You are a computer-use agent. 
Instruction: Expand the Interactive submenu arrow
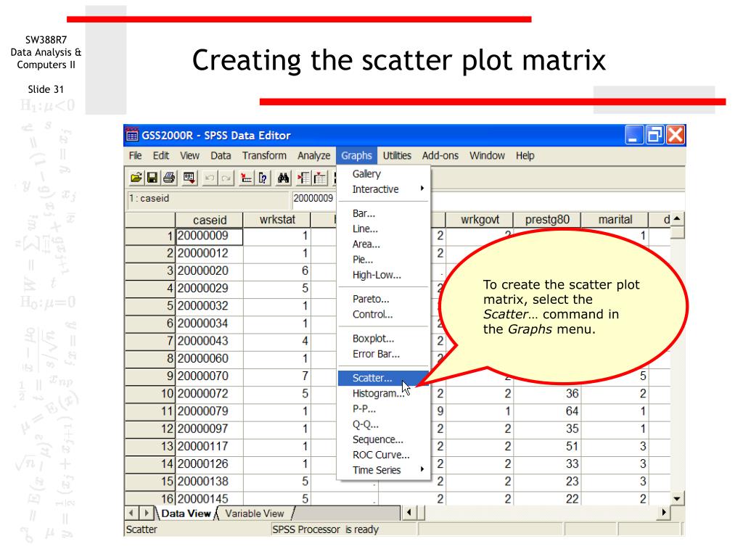click(422, 189)
